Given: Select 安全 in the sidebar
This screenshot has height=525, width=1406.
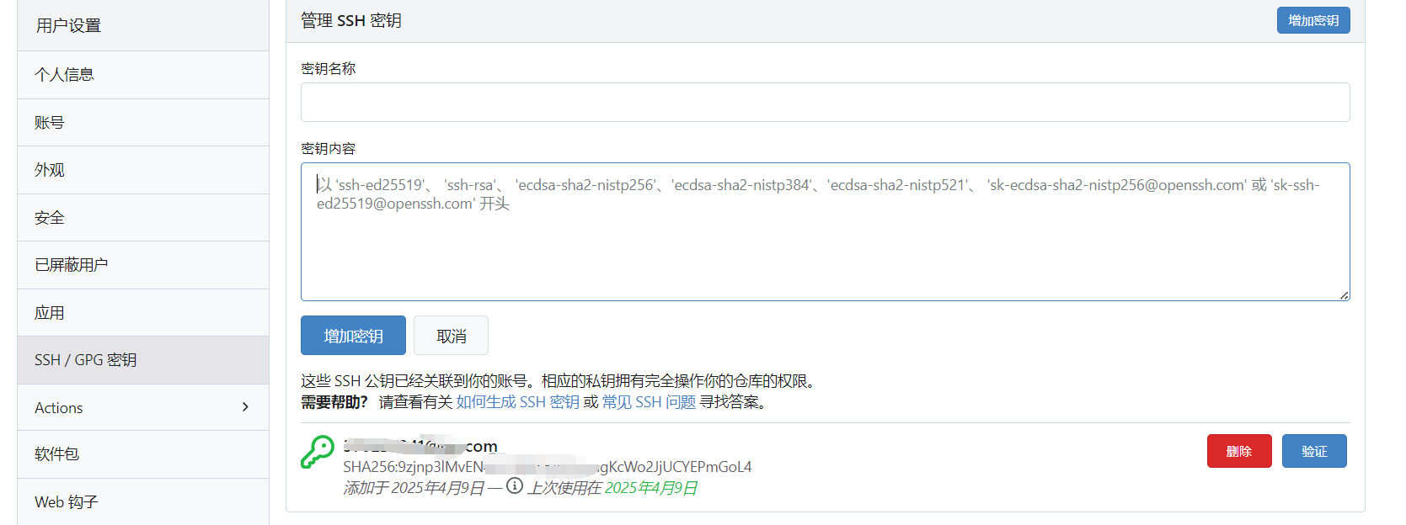Looking at the screenshot, I should (x=50, y=218).
